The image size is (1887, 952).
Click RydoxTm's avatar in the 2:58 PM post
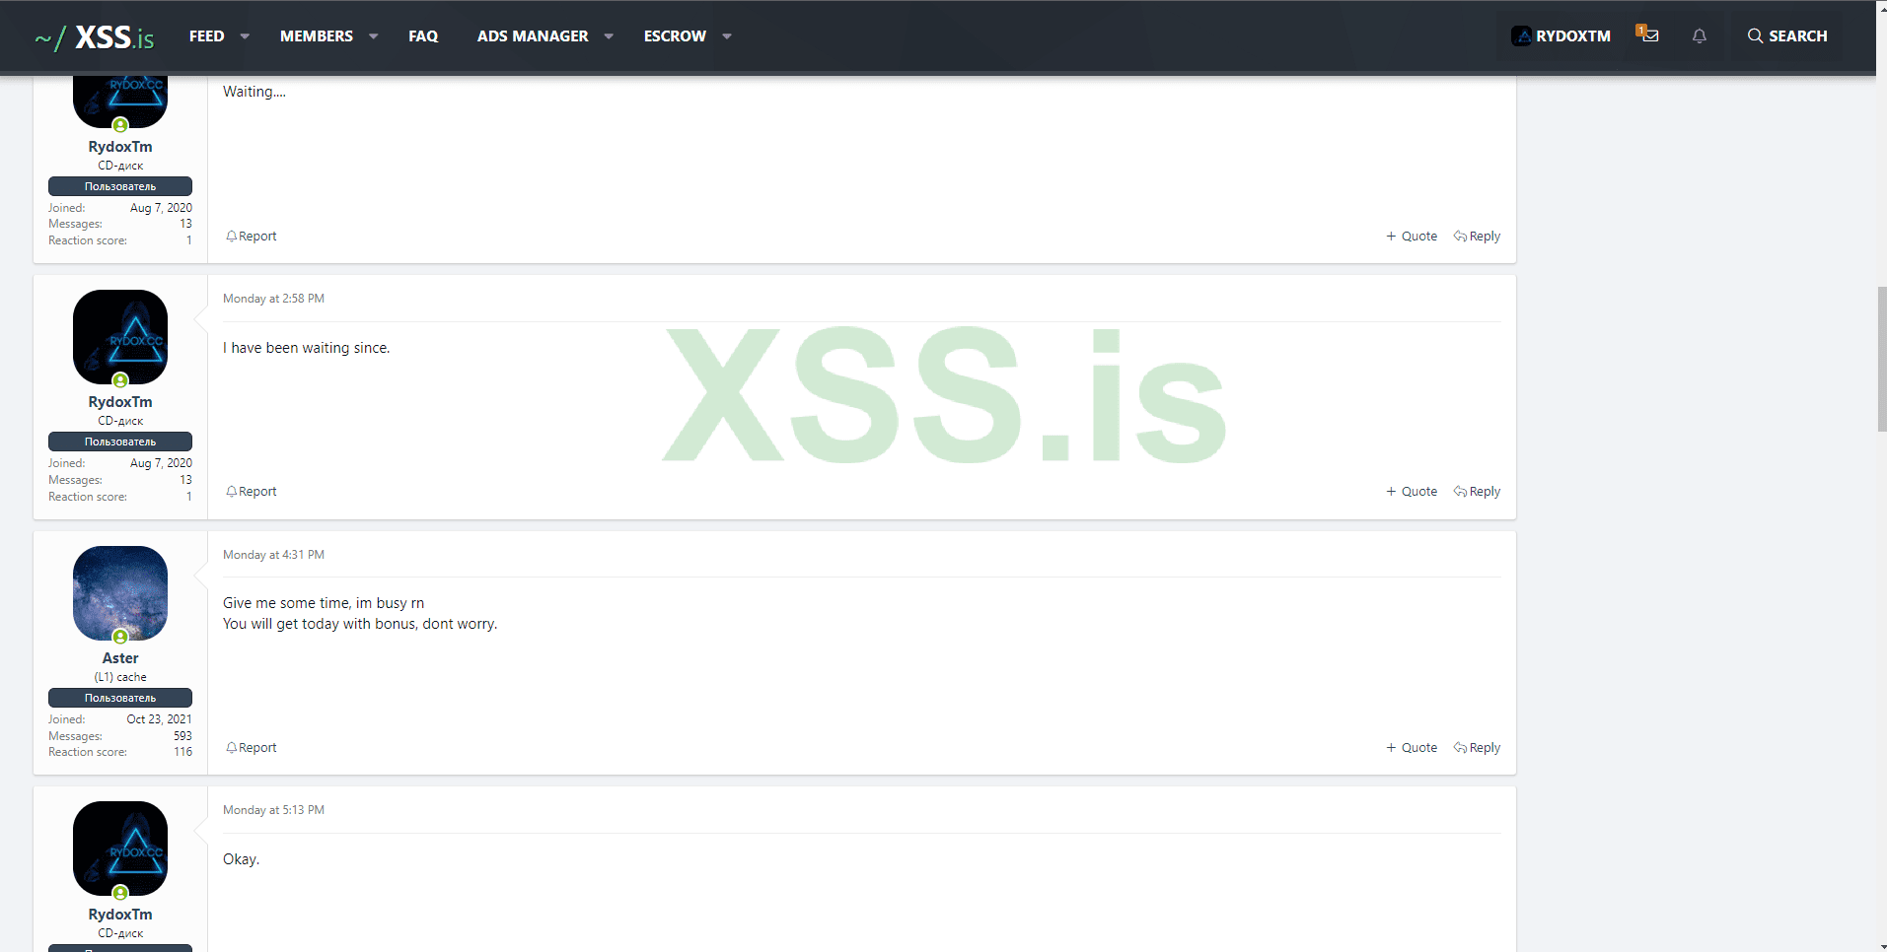tap(120, 337)
